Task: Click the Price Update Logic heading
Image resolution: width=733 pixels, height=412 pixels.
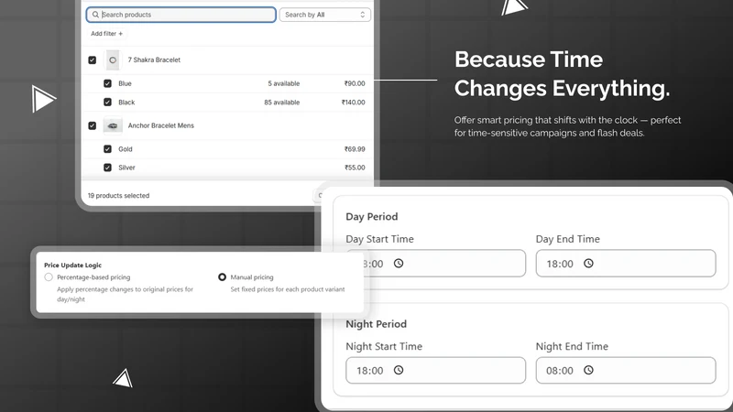Action: coord(73,265)
